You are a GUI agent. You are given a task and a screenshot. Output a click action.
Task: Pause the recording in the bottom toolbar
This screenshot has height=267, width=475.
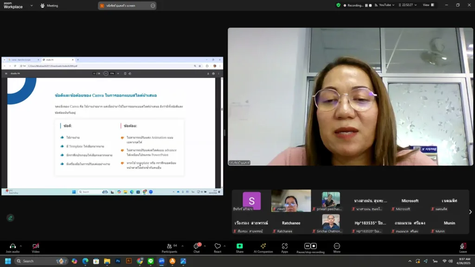pos(307,246)
